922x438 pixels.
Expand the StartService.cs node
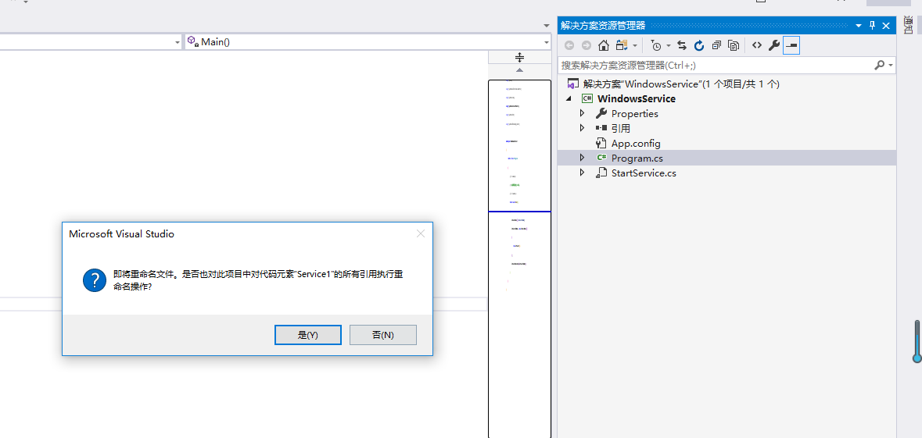582,173
